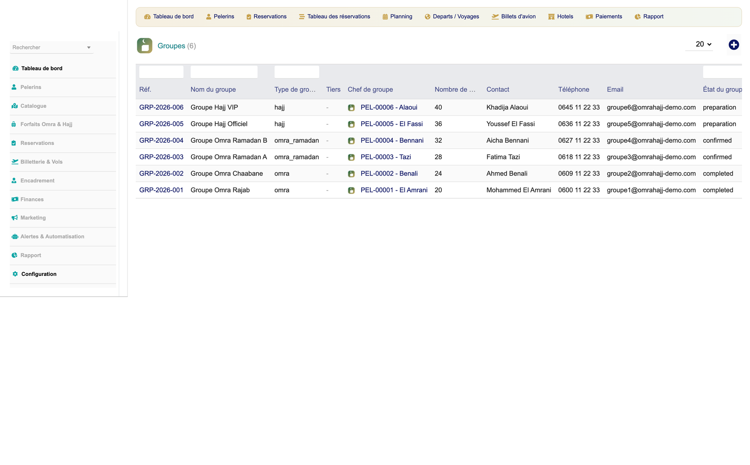The height and width of the screenshot is (465, 750).
Task: Focus the Nom du groupe filter field
Action: coord(224,72)
